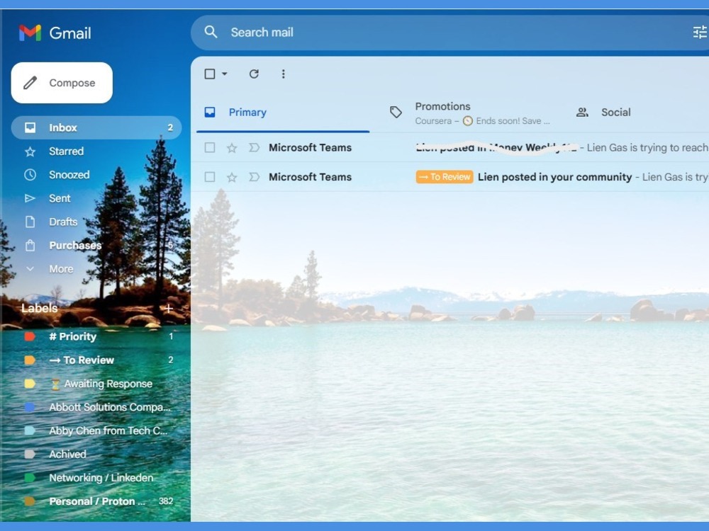Open the search options filter icon
Screen dimensions: 709x531
(x=700, y=32)
